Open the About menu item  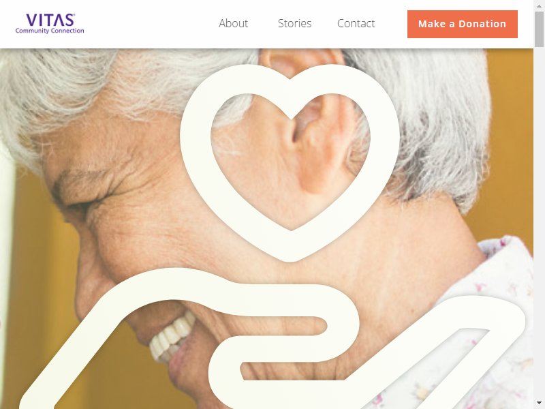point(233,23)
